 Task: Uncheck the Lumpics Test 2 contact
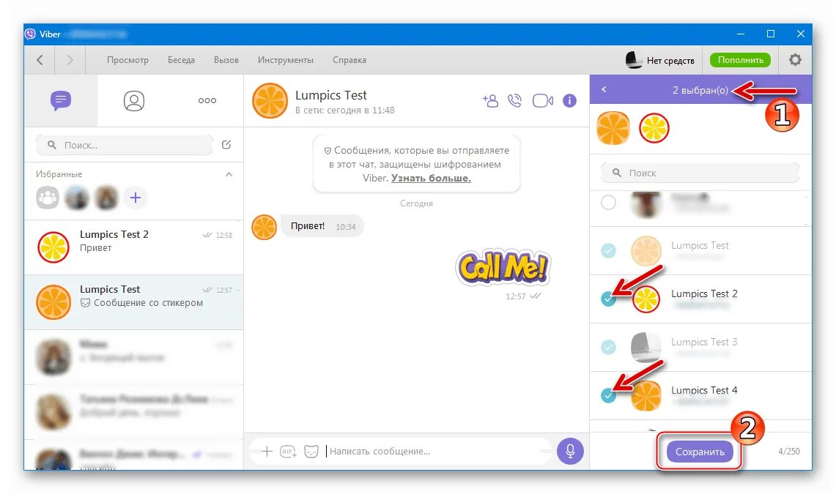[608, 299]
